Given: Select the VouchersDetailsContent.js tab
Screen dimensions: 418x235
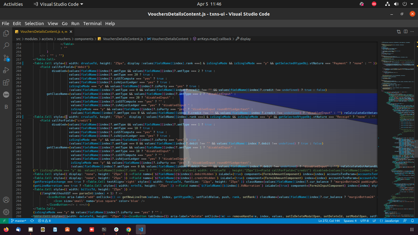Looking at the screenshot, I should tap(40, 32).
